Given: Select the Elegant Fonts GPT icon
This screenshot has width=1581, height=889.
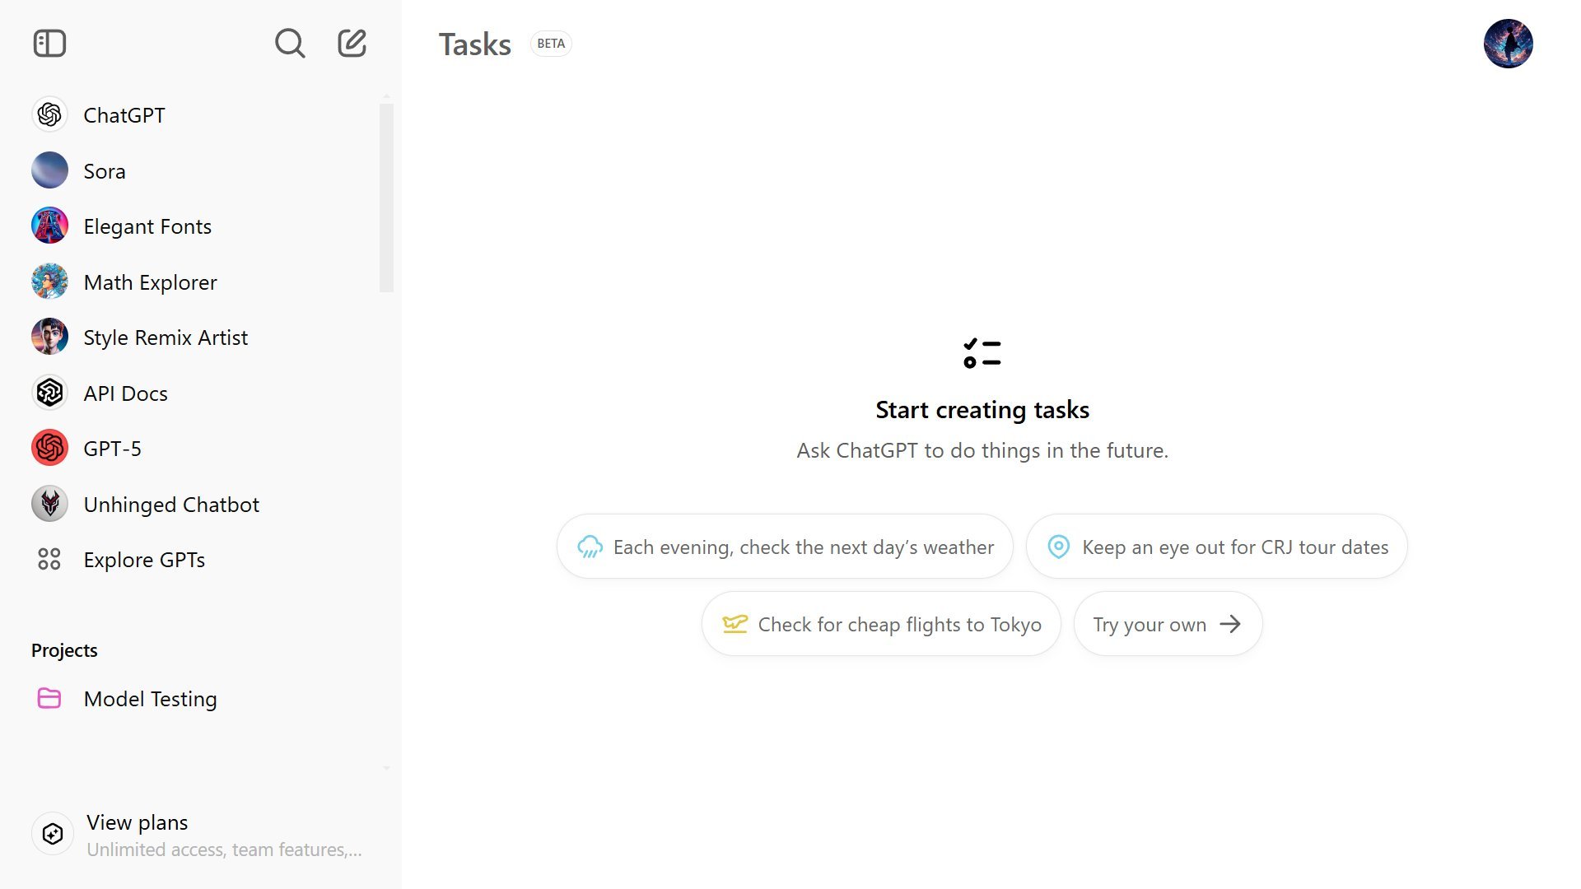Looking at the screenshot, I should [49, 226].
